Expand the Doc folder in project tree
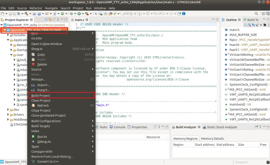 [x=8, y=109]
